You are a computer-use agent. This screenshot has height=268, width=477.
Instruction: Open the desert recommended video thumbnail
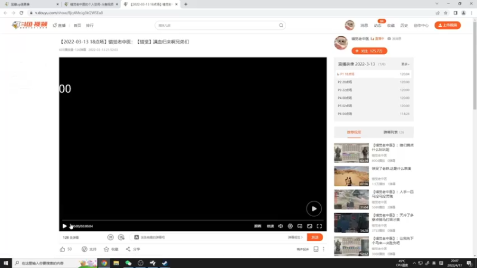(x=351, y=176)
